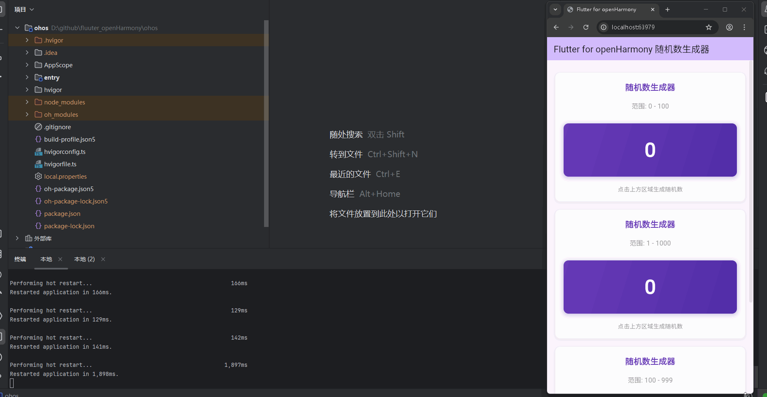Close the 本地 (2) terminal tab
Viewport: 767px width, 397px height.
point(103,259)
